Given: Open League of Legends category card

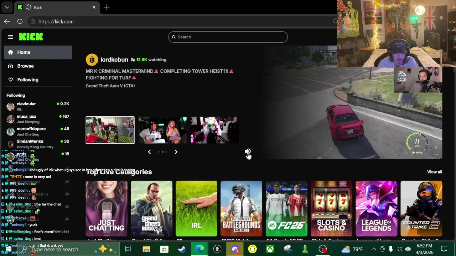Looking at the screenshot, I should [x=376, y=209].
